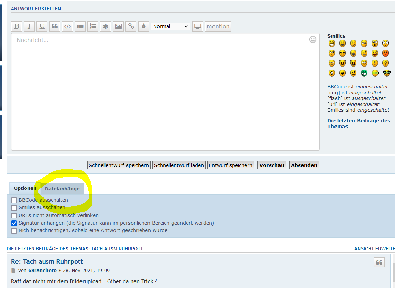Open the BBCode help link
This screenshot has height=288, width=395.
pyautogui.click(x=337, y=87)
